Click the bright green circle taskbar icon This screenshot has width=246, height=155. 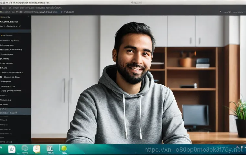pos(63,149)
